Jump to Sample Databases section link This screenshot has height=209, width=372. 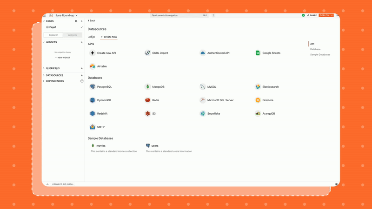click(x=320, y=55)
